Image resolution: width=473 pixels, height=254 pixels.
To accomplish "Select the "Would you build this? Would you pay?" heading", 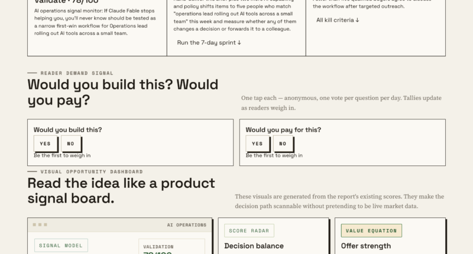I will coord(123,92).
